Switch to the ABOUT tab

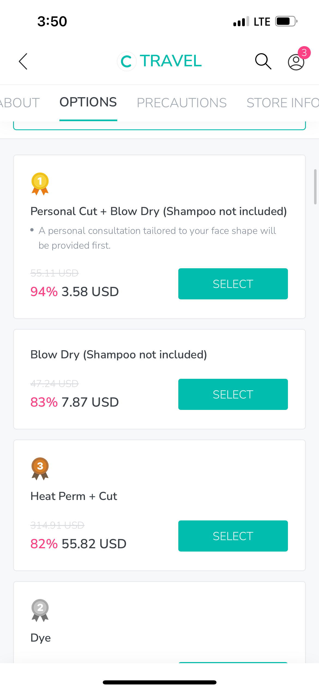20,103
